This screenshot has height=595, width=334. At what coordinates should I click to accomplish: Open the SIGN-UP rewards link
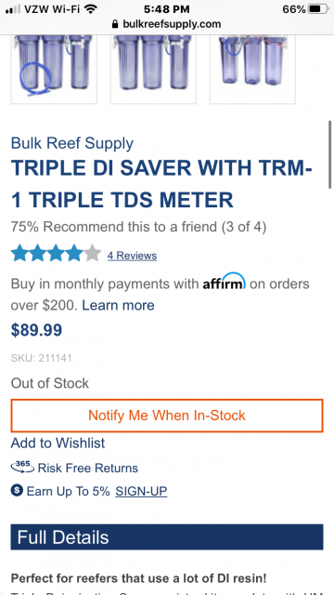[141, 491]
